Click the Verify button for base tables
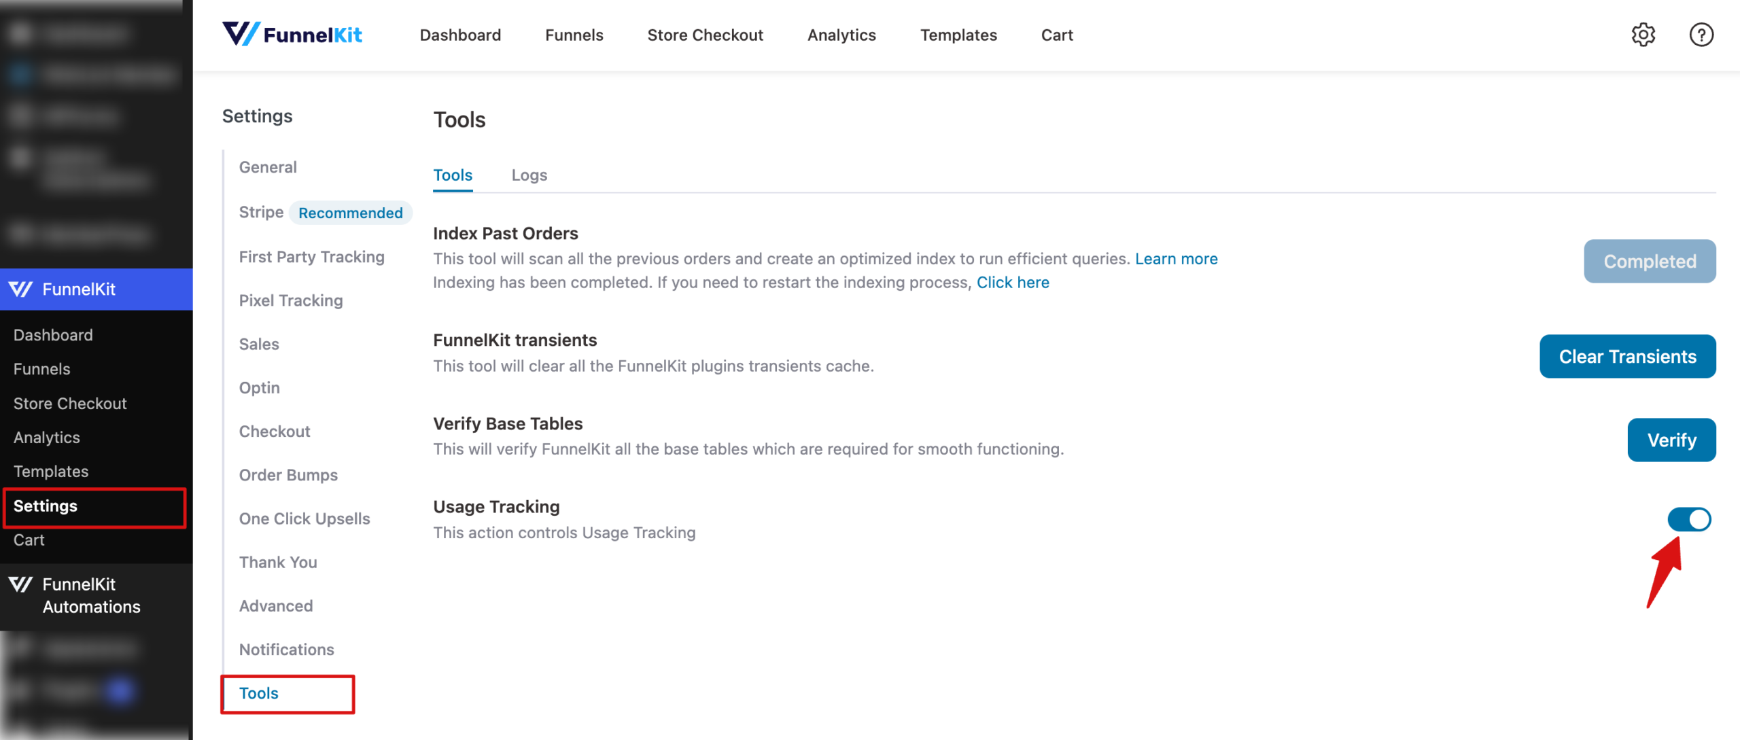Screen dimensions: 1740x740 click(1671, 440)
